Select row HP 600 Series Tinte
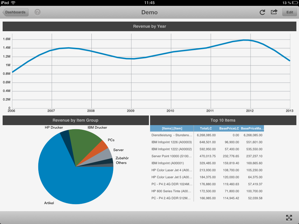299x224 pixels. (207, 191)
